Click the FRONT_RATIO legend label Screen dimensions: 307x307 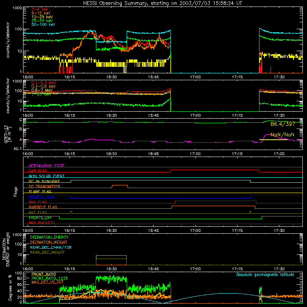tap(44, 274)
